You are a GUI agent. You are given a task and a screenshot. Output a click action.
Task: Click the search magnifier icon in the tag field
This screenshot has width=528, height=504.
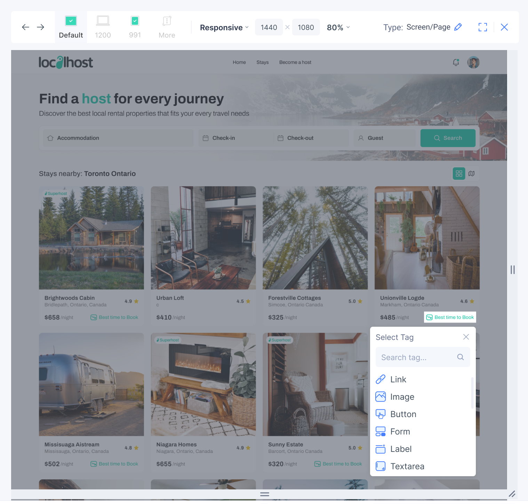(x=460, y=357)
